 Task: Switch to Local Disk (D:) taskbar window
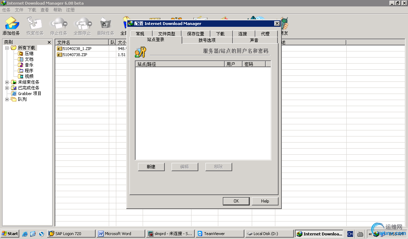(270, 234)
